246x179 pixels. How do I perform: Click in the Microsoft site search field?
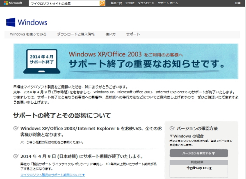click(64, 3)
